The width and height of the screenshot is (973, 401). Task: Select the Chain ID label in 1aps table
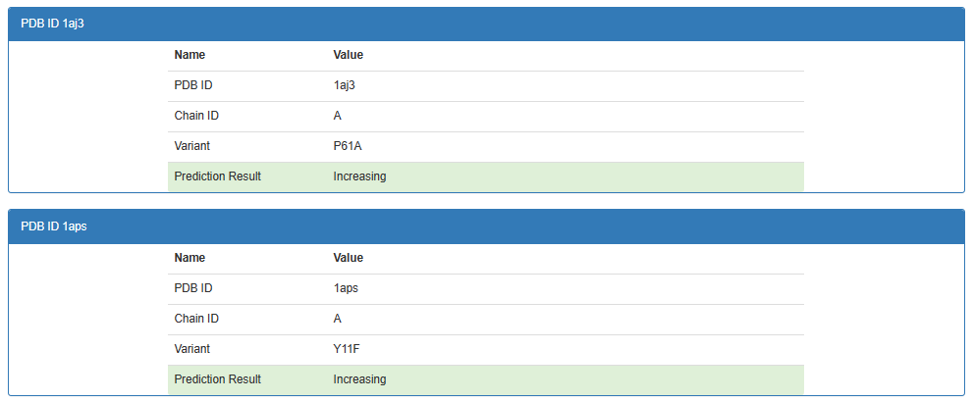[x=196, y=319]
